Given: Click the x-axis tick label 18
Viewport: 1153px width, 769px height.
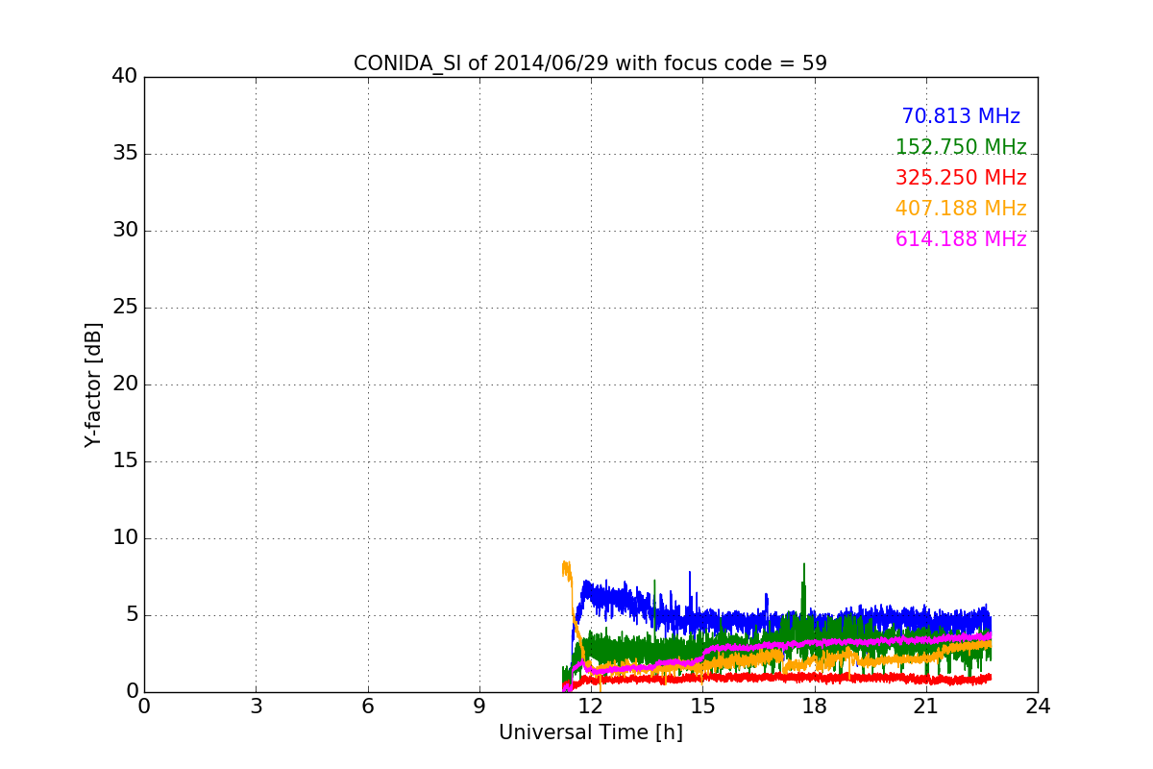Looking at the screenshot, I should point(815,706).
